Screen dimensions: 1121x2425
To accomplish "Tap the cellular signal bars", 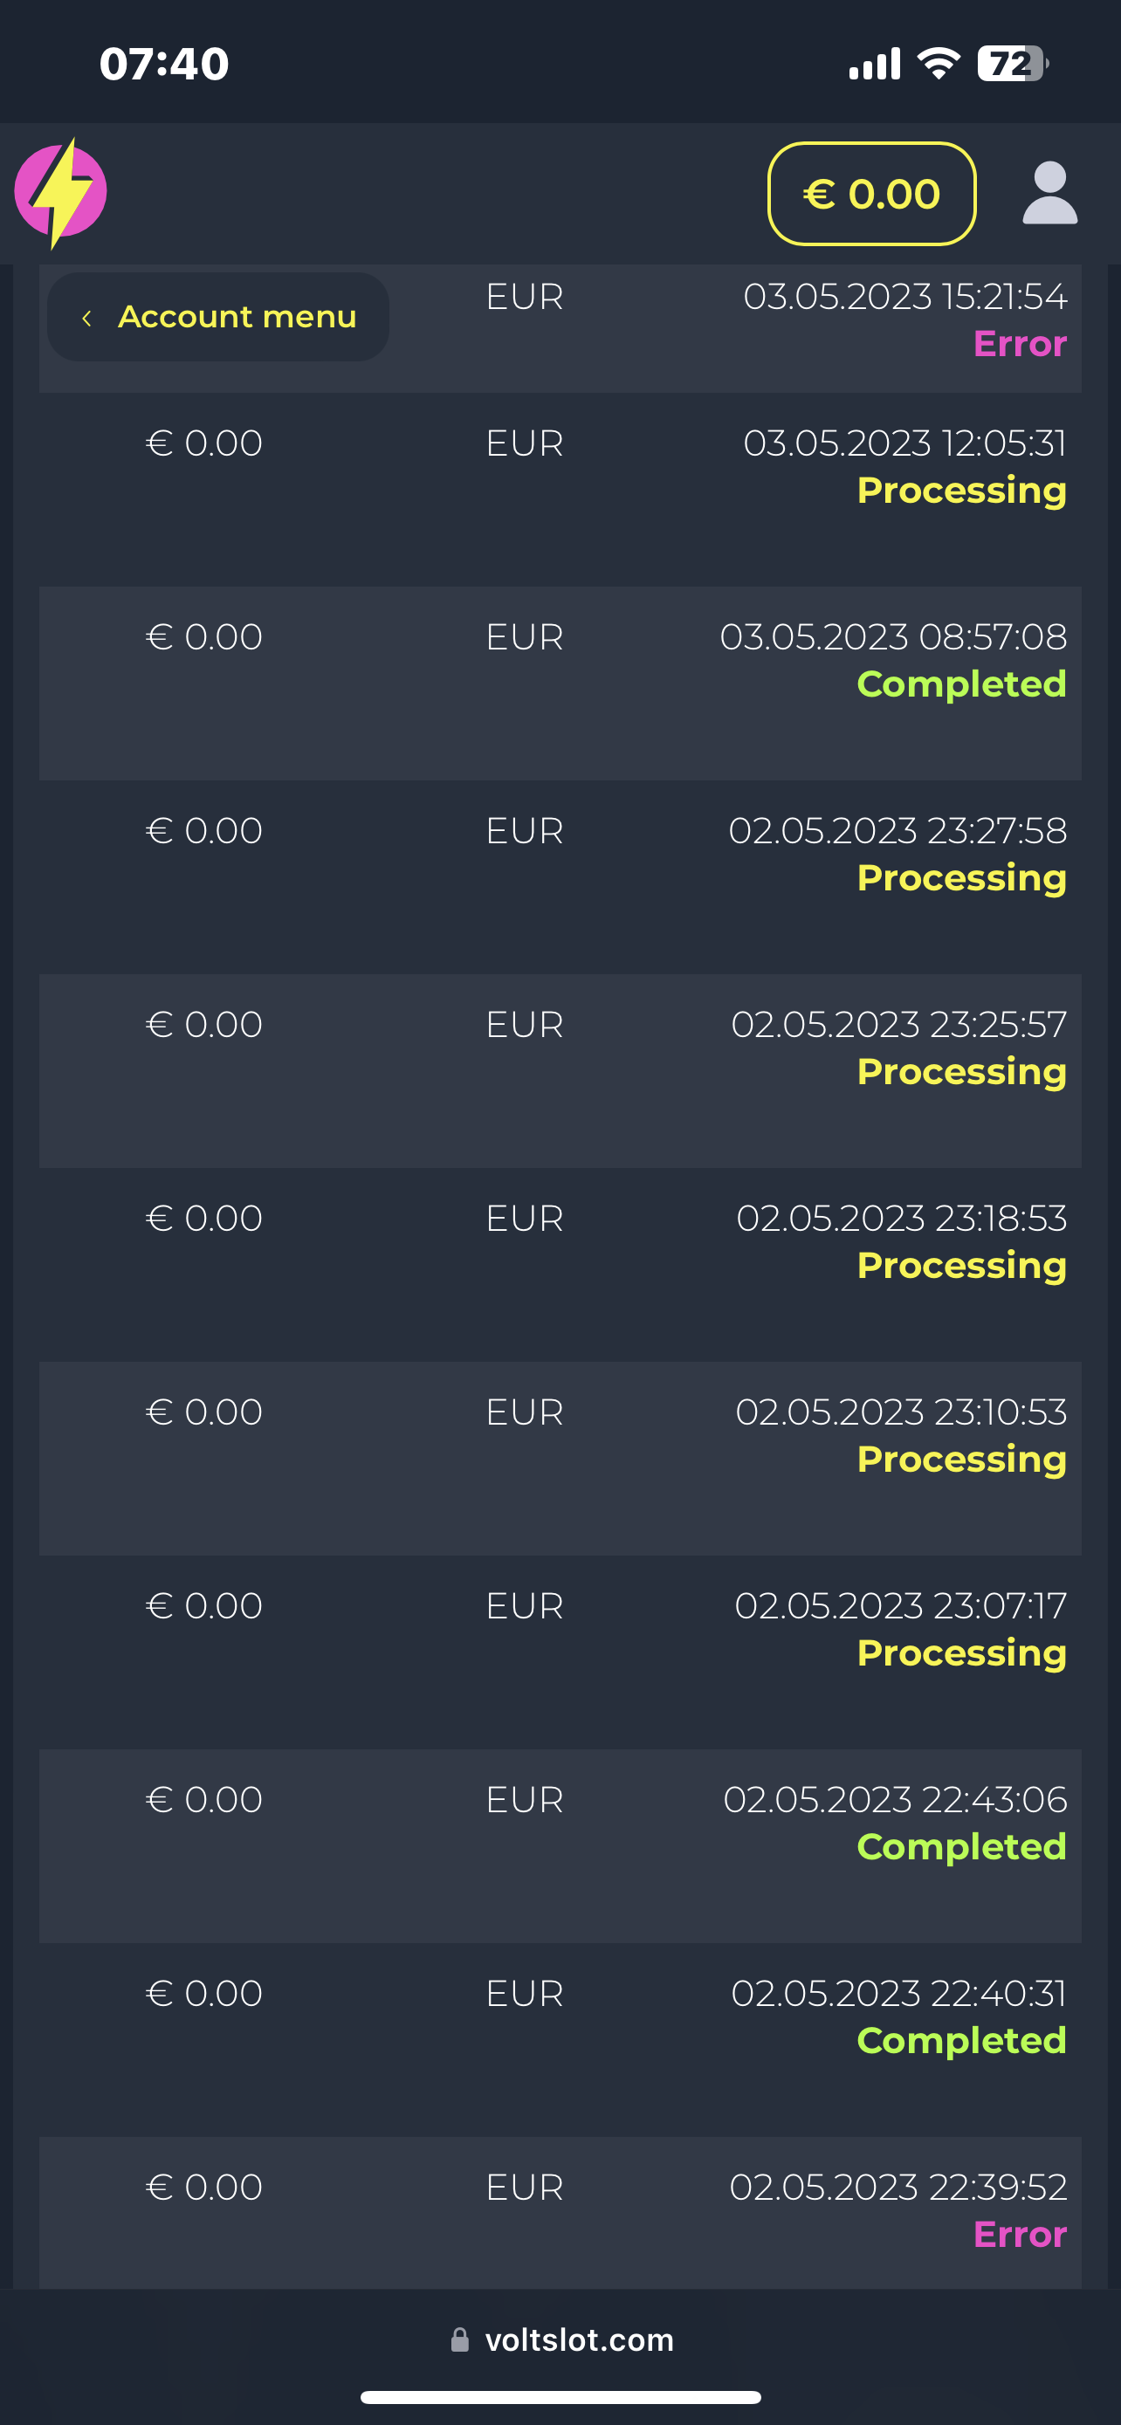I will [875, 63].
